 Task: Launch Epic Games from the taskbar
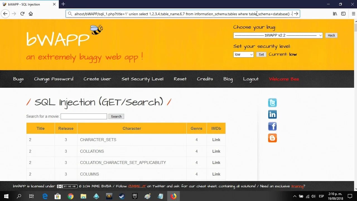(x=135, y=196)
